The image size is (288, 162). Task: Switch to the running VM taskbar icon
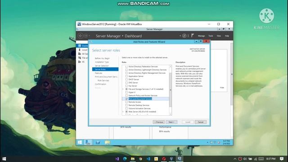point(180,159)
